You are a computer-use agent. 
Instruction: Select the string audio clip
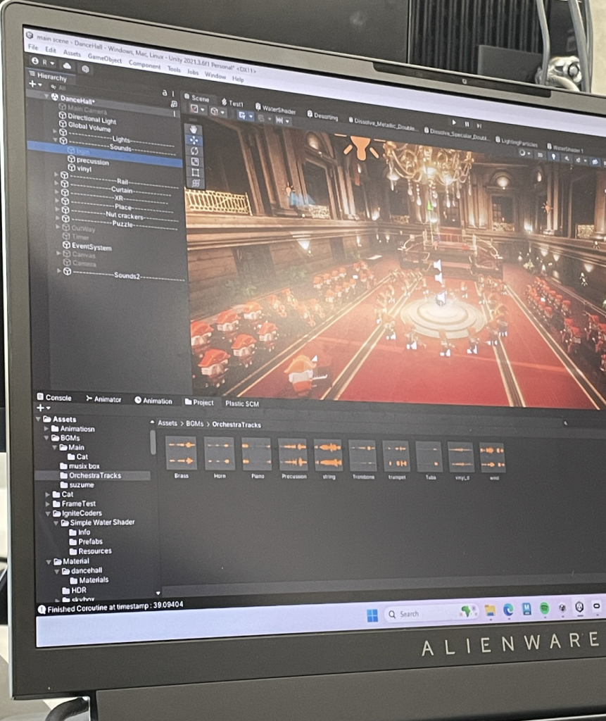pos(328,459)
